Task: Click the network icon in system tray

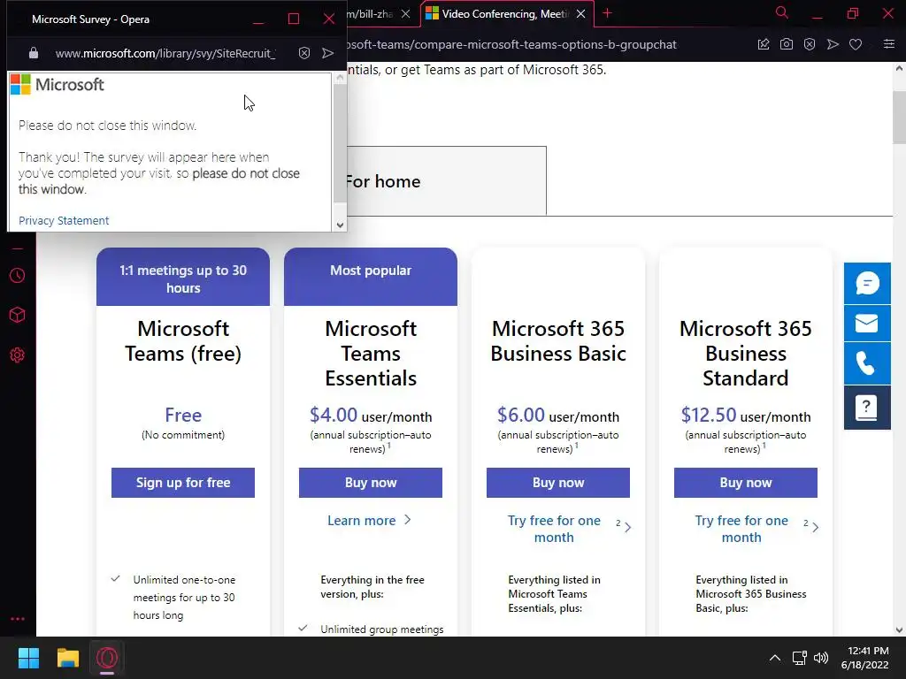Action: point(800,658)
